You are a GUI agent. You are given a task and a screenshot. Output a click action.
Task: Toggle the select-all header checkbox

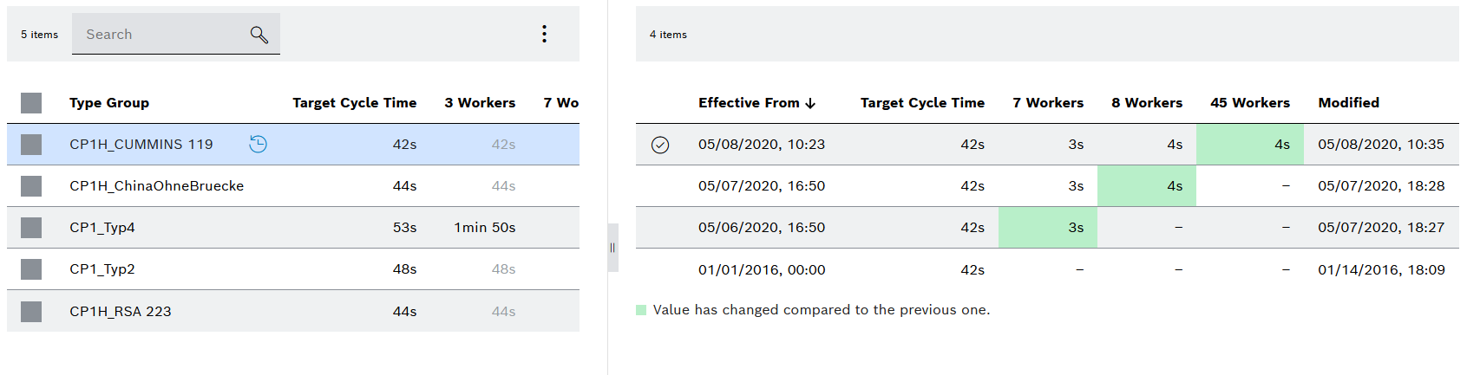pyautogui.click(x=31, y=103)
